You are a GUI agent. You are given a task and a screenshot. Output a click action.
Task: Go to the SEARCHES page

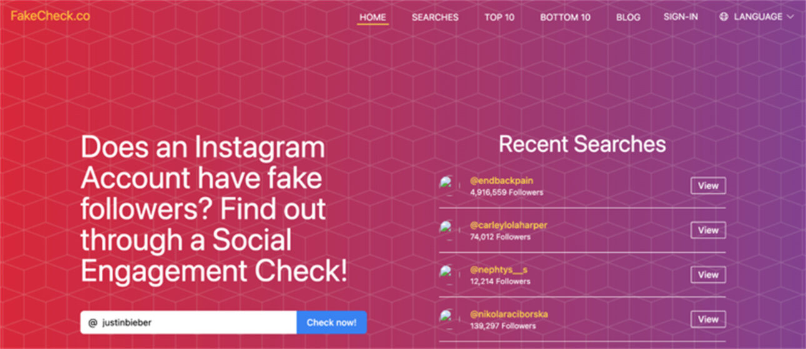[435, 17]
